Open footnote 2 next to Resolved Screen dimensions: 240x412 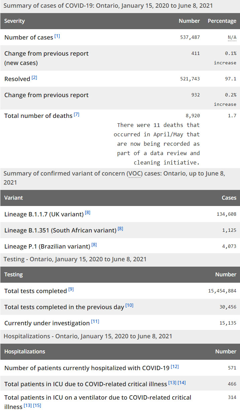34,78
